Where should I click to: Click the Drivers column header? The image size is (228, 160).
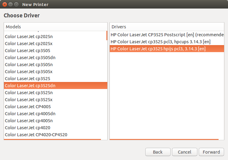point(167,27)
